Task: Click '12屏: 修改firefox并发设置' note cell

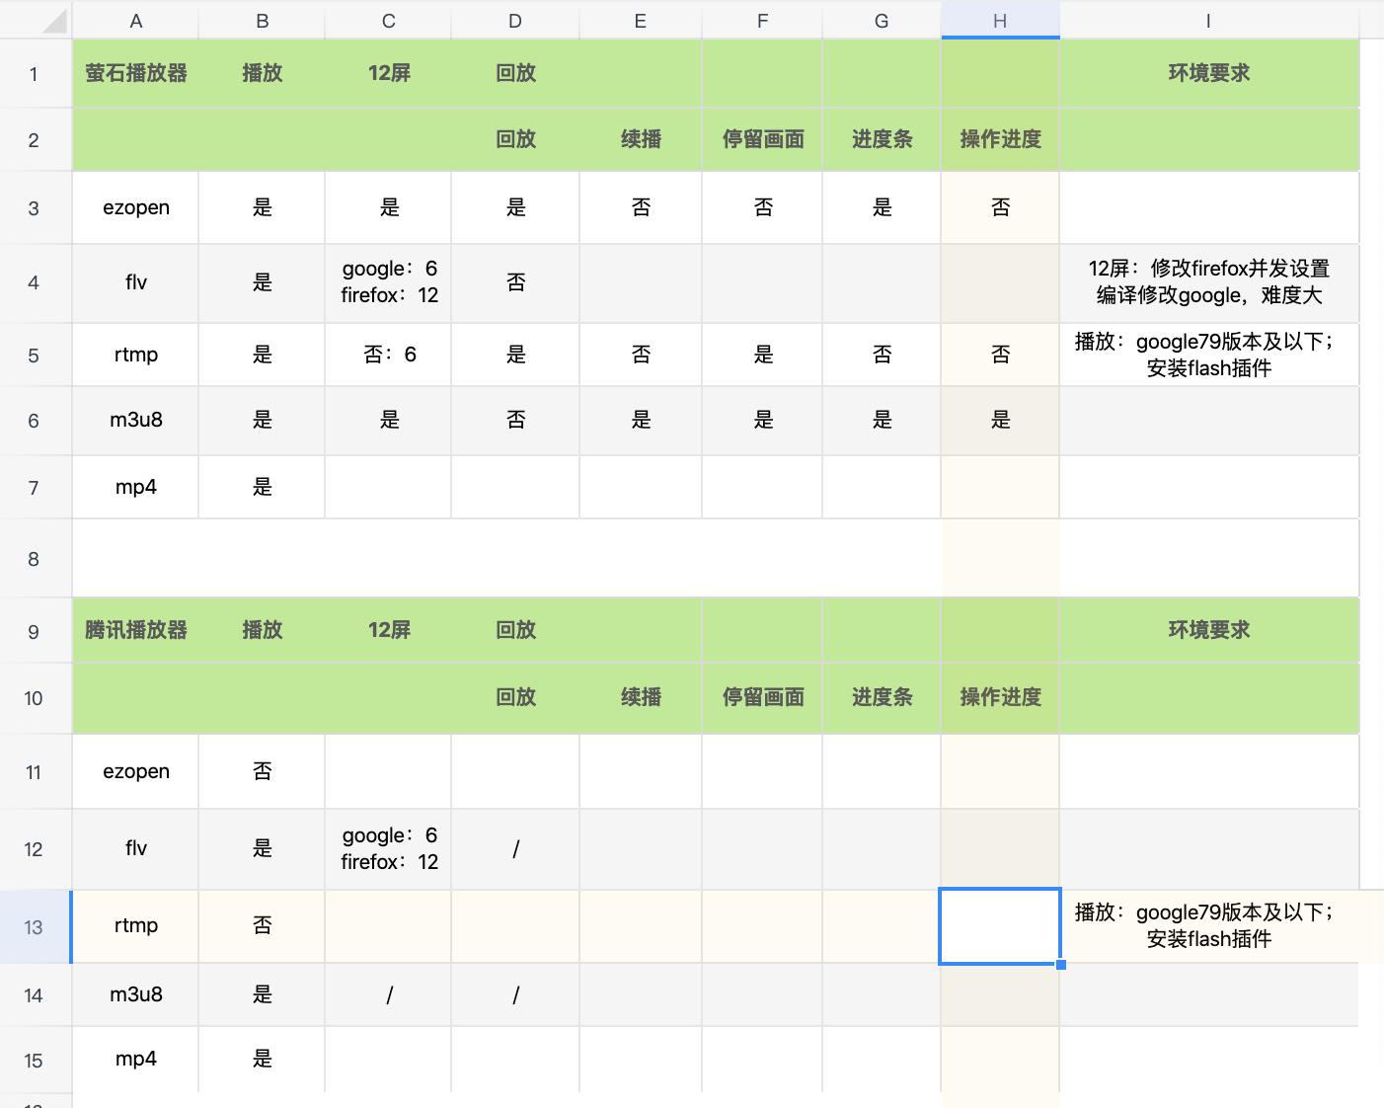Action: [1208, 282]
